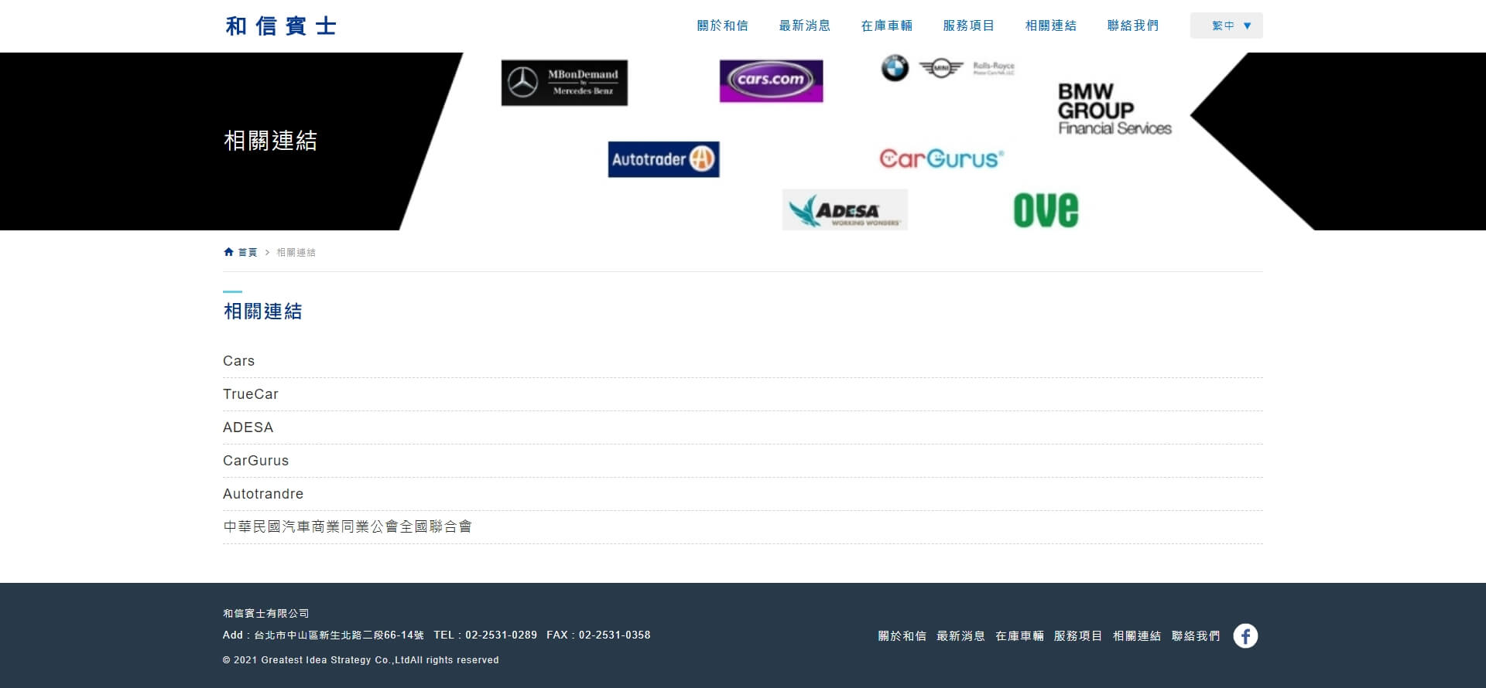
Task: Open 服務項目 in top navigation
Action: click(968, 26)
